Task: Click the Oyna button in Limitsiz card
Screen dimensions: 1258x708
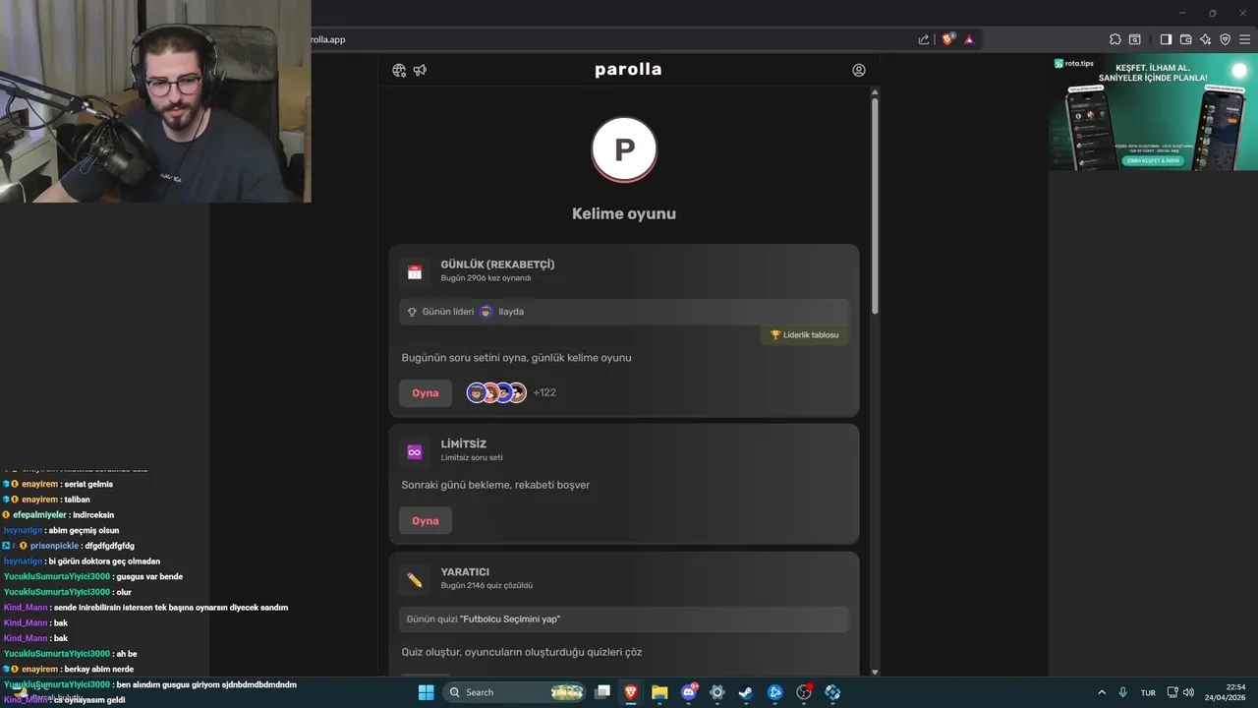Action: [426, 520]
